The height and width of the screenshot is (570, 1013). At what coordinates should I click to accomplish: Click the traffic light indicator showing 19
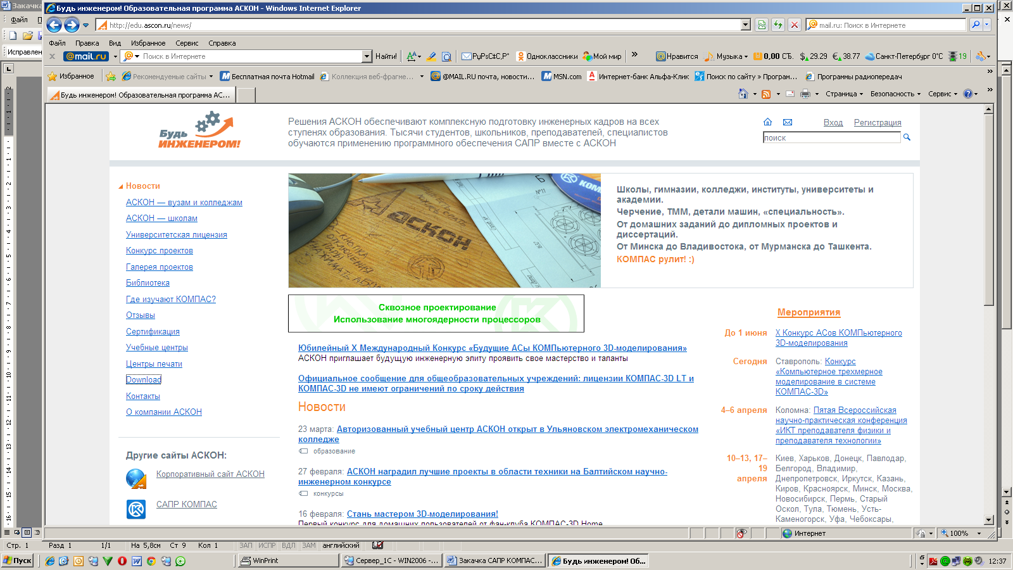click(957, 56)
